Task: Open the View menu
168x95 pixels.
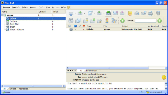Action: click(48, 7)
